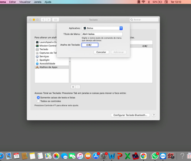
Task: Open the Janela menu
Action: tap(38, 2)
